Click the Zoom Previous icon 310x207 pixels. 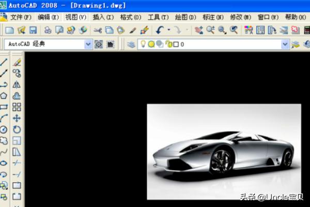click(x=234, y=30)
